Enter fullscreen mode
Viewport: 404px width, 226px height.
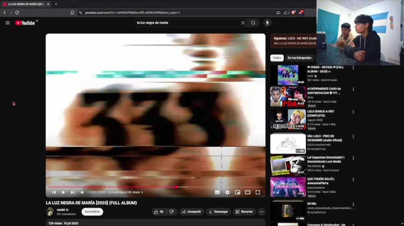click(x=258, y=192)
